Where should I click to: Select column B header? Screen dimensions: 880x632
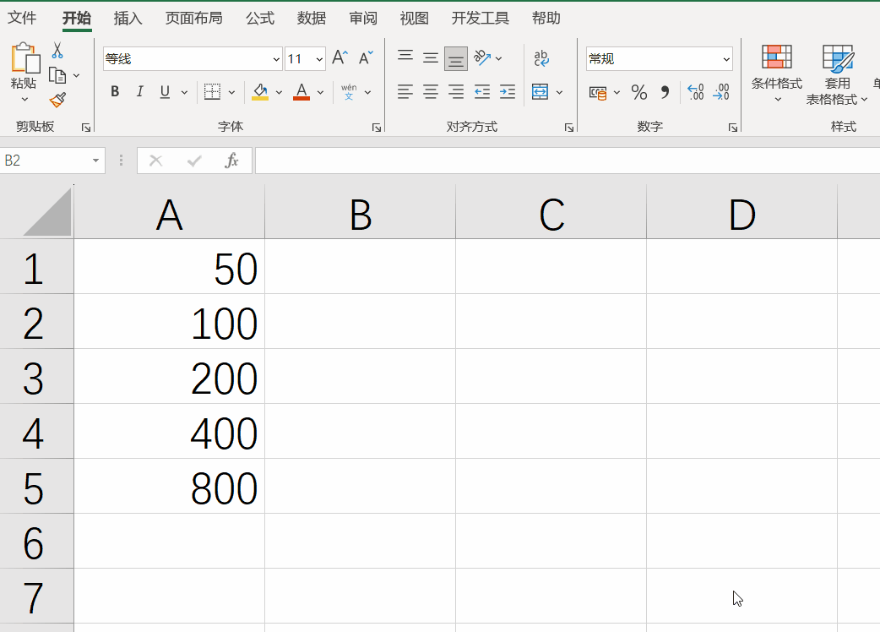[361, 213]
